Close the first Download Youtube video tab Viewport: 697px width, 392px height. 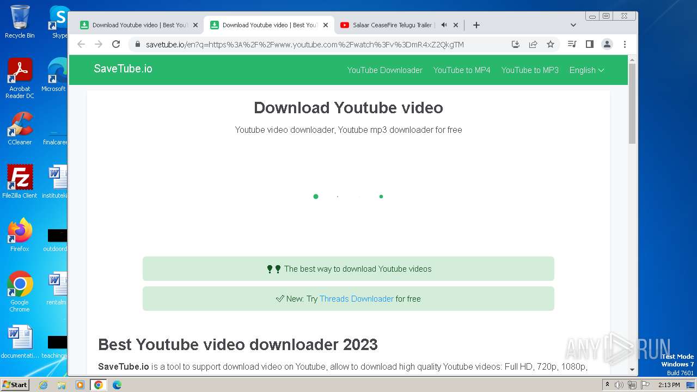[x=195, y=25]
